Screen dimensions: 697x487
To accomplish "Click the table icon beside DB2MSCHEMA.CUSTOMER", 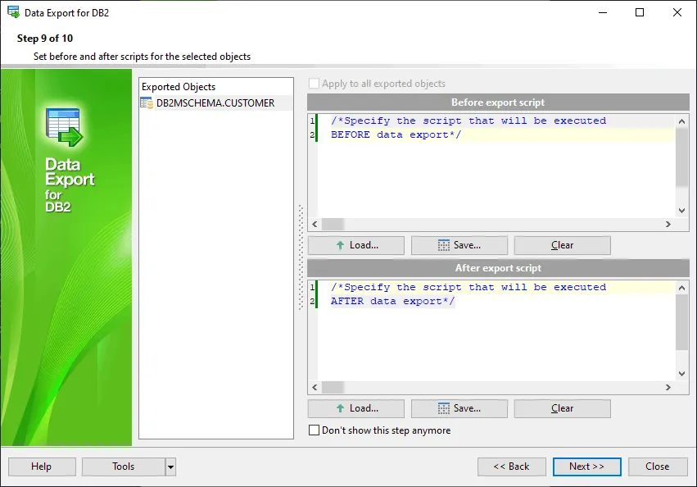I will click(x=147, y=102).
